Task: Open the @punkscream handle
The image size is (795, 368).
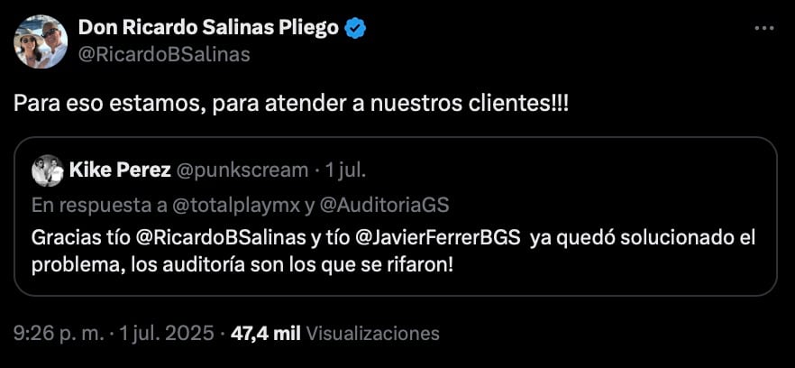Action: coord(242,171)
